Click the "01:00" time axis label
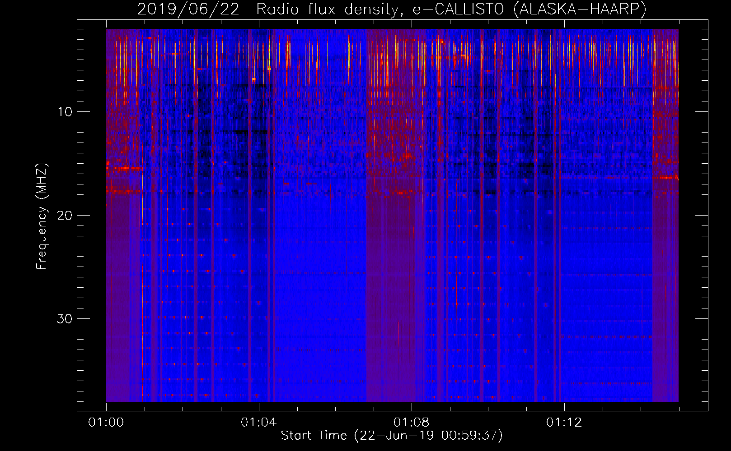 [x=106, y=422]
